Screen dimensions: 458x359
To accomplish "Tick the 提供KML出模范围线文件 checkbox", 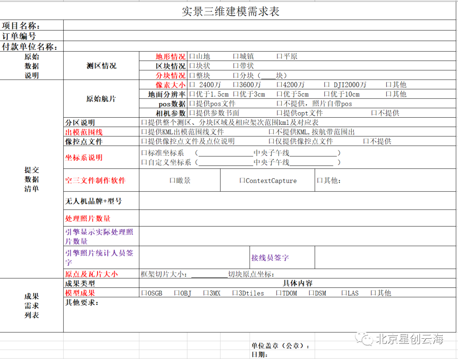I will tap(144, 132).
